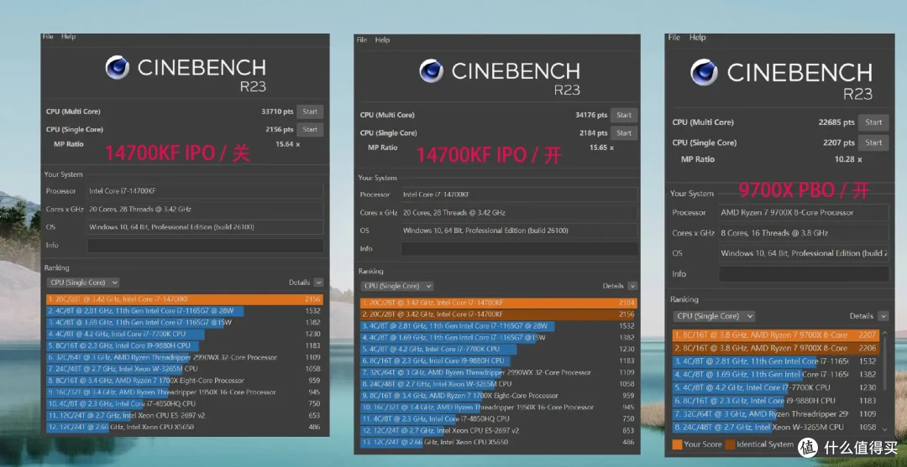Start Multi Core test beside 33710 pts
This screenshot has width=907, height=467.
310,112
